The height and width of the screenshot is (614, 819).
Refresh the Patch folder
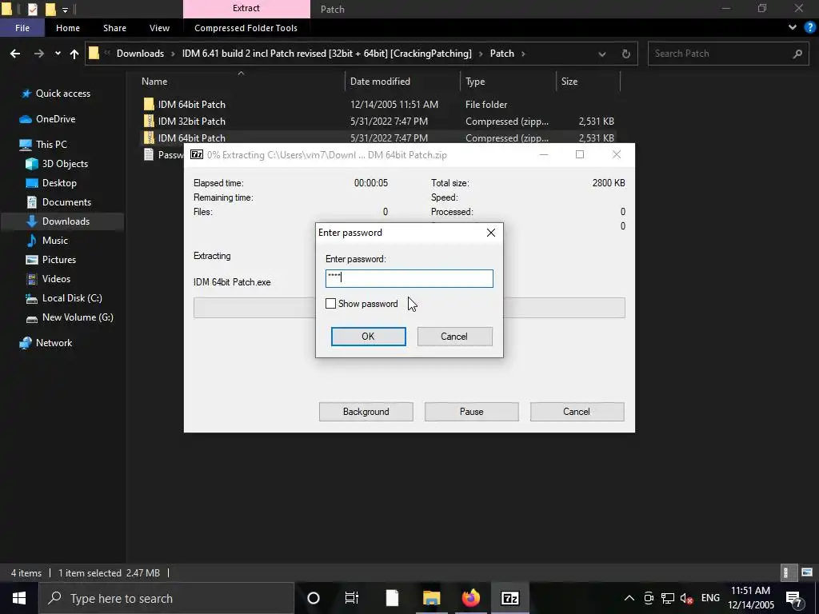coord(625,54)
